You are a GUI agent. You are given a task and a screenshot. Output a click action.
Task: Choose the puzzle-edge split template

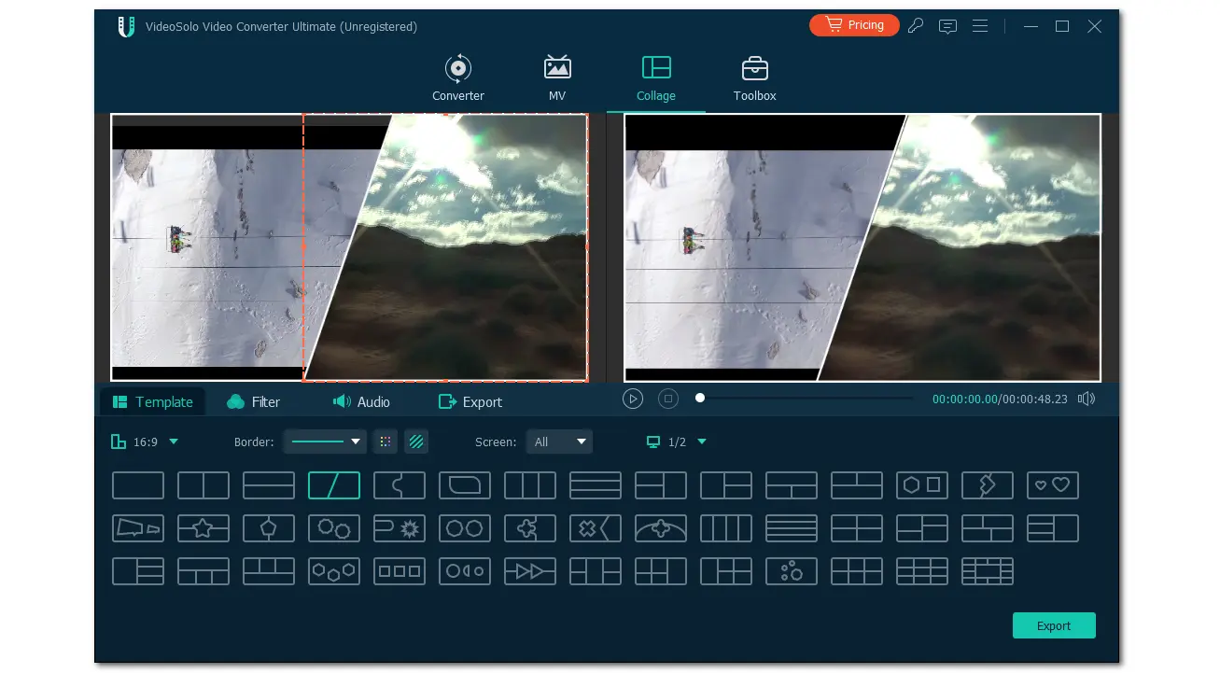pyautogui.click(x=400, y=485)
